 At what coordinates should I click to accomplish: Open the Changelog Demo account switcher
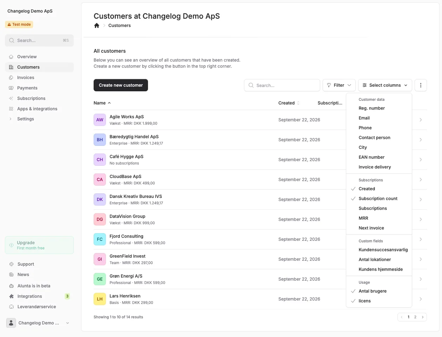[x=39, y=323]
